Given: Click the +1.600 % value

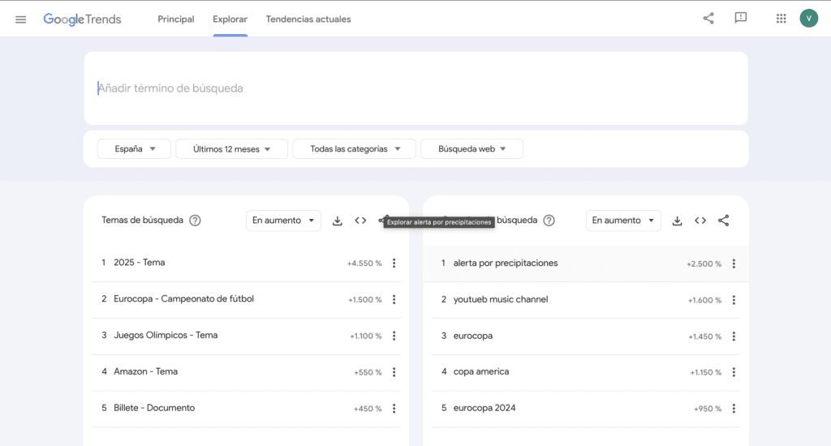Looking at the screenshot, I should [704, 300].
